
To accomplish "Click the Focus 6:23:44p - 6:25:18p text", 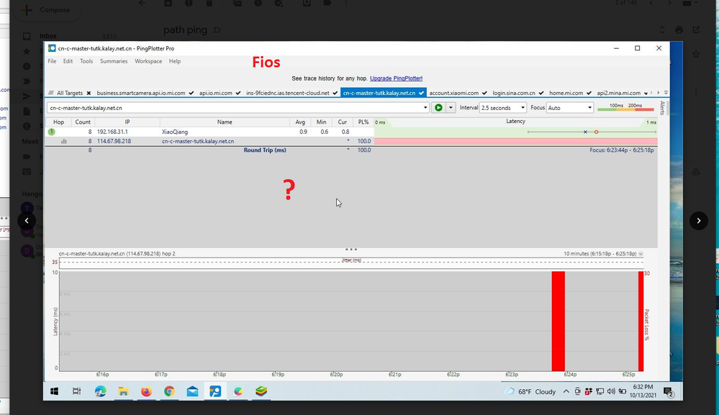I will point(622,150).
